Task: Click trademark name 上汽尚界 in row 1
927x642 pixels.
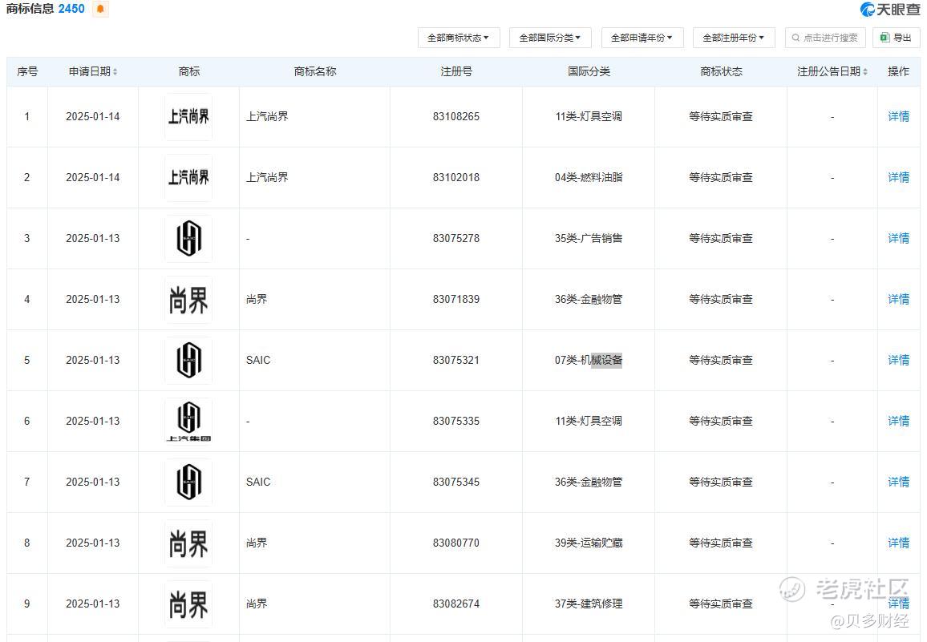Action: point(267,116)
